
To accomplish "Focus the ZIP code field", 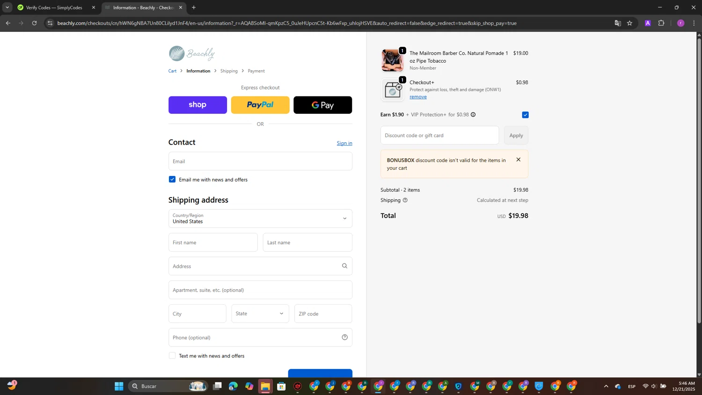I will [x=323, y=314].
